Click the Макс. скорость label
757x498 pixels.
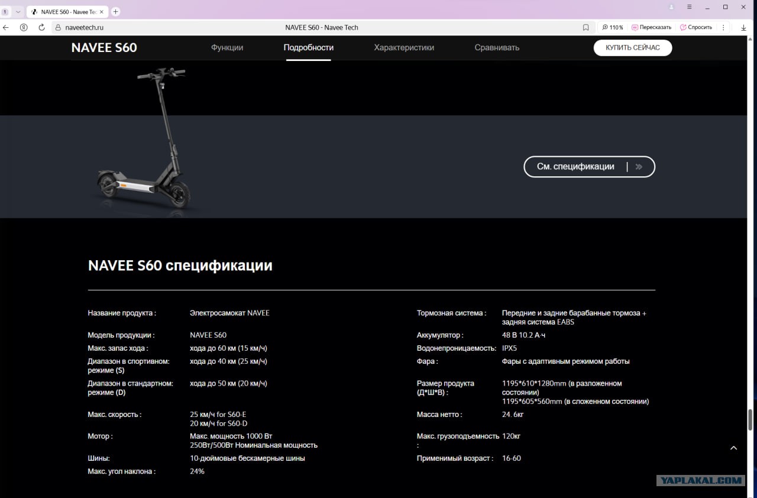coord(115,415)
